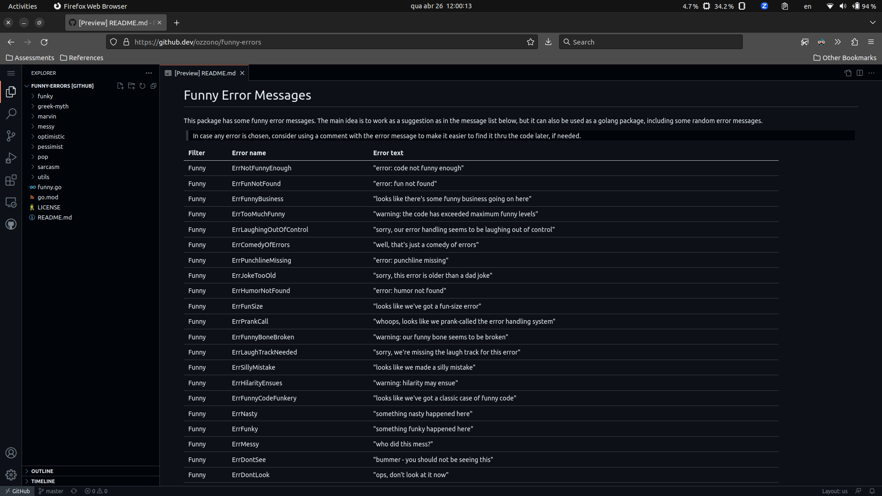Click Layout: us in status bar
The width and height of the screenshot is (882, 496).
[834, 491]
